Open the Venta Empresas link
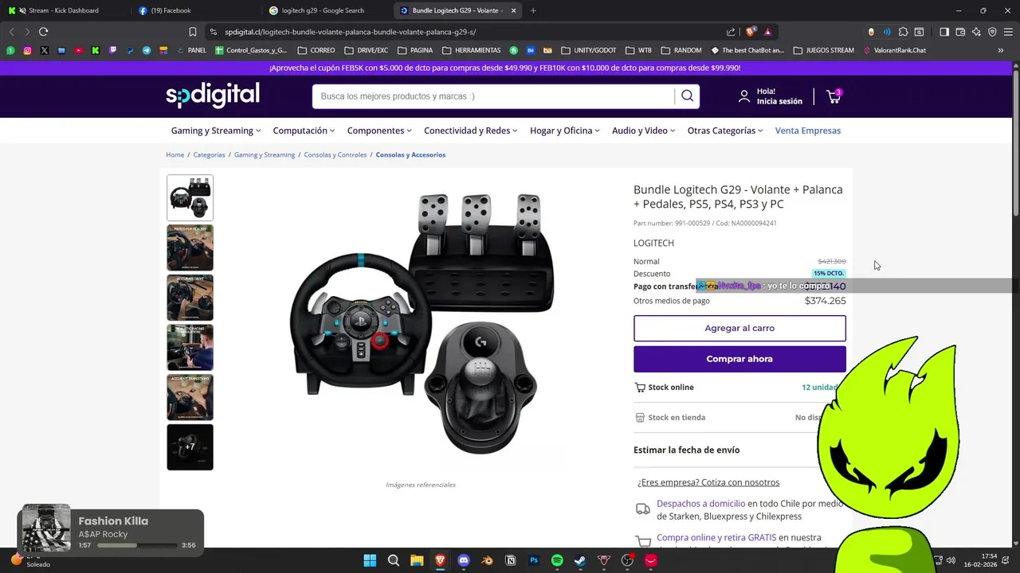 pos(808,131)
